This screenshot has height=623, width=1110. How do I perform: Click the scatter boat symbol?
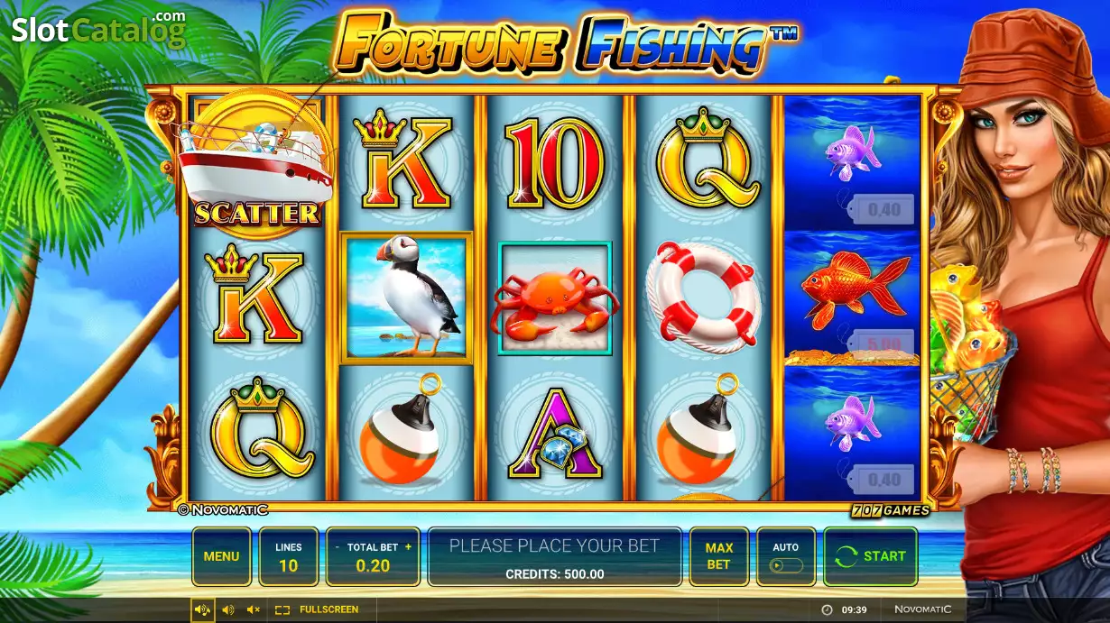click(x=256, y=162)
